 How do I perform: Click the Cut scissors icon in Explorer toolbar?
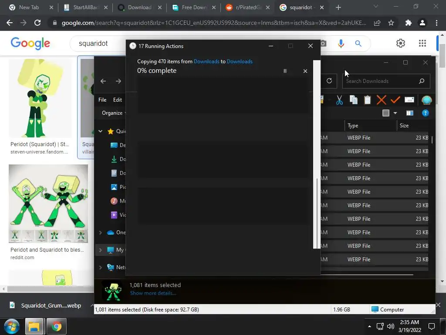[339, 100]
